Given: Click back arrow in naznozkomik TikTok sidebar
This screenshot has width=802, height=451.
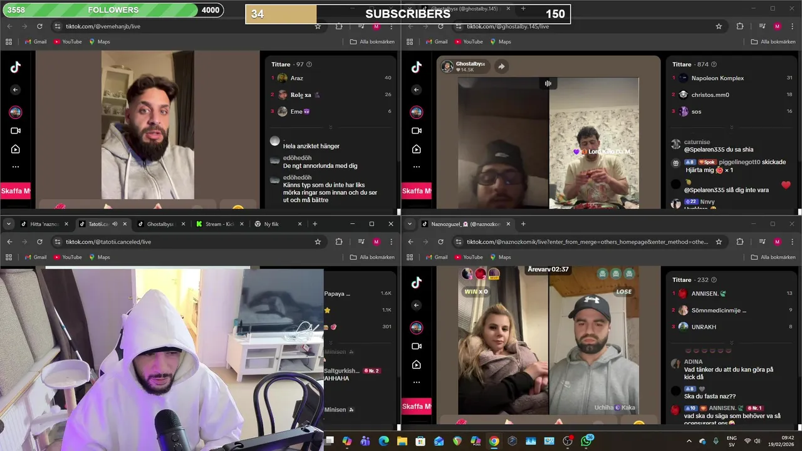Looking at the screenshot, I should 417,305.
